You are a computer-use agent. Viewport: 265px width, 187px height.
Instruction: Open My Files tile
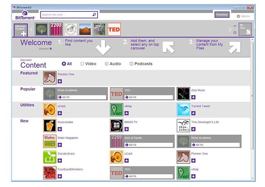(245, 29)
